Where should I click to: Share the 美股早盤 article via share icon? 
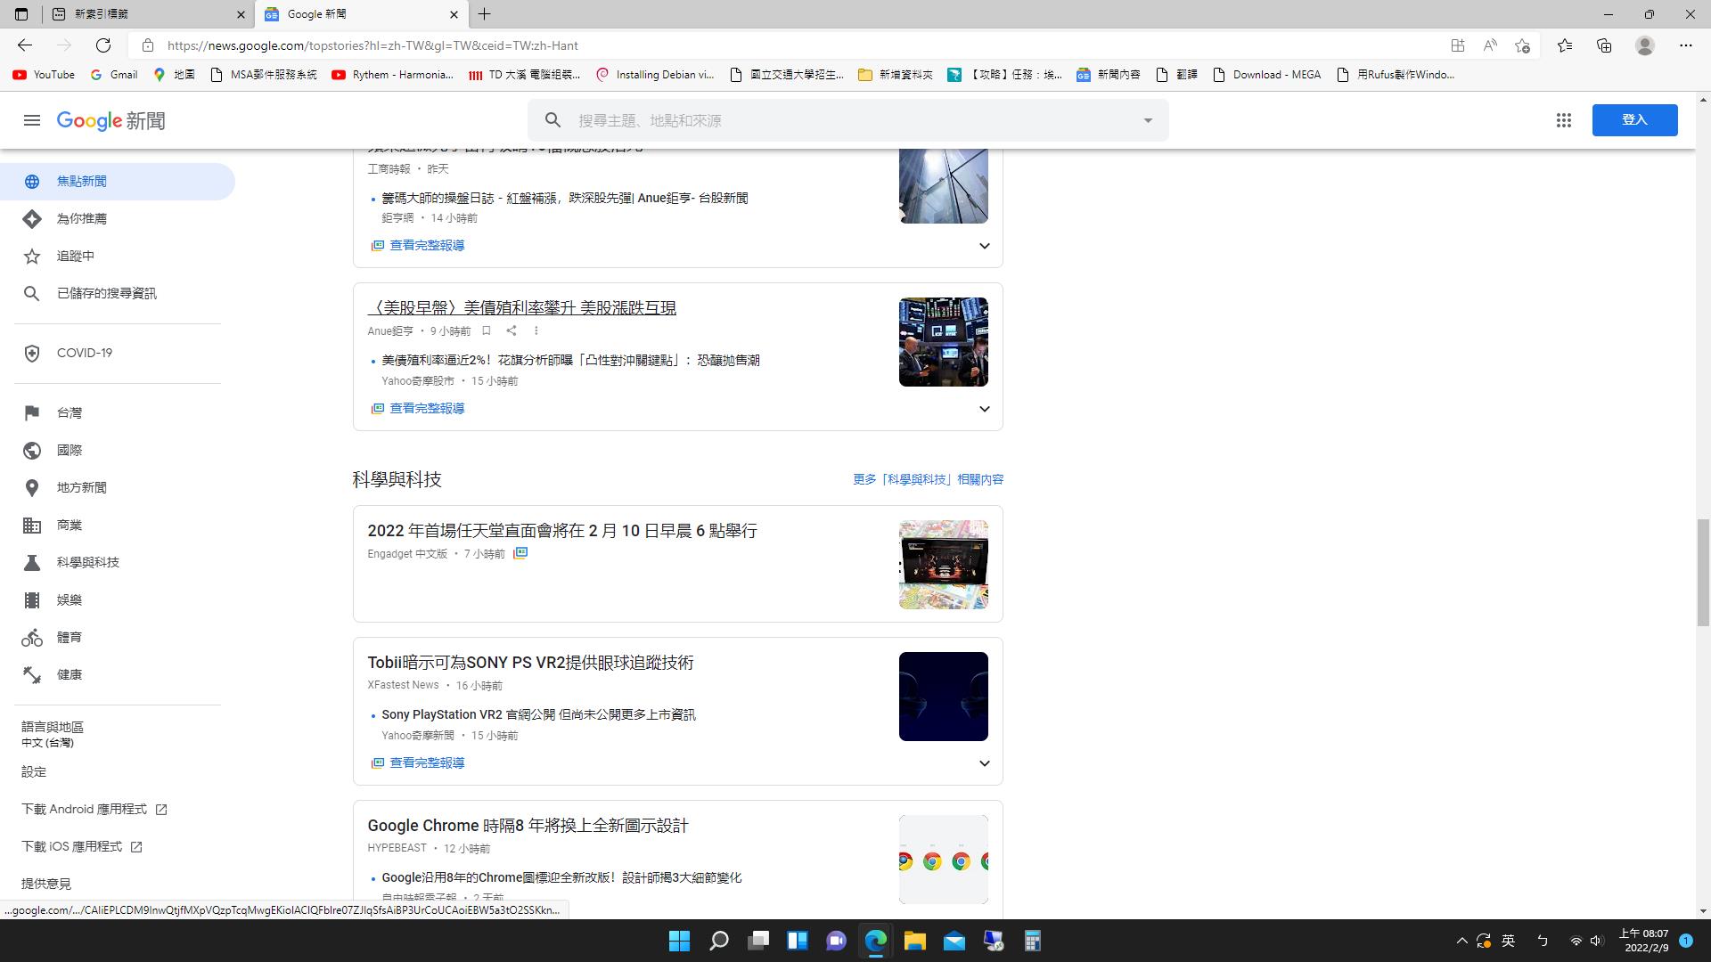(x=512, y=330)
